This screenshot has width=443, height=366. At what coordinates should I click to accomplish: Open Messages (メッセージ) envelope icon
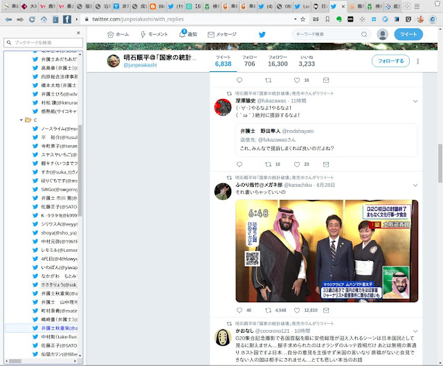click(211, 35)
